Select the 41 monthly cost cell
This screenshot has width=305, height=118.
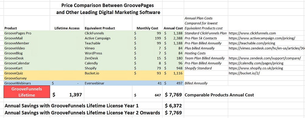tap(147, 83)
